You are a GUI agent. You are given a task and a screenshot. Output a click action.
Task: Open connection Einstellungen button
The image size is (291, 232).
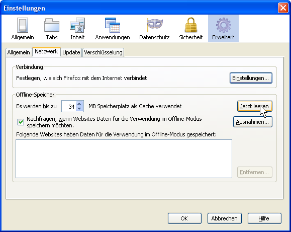(251, 78)
